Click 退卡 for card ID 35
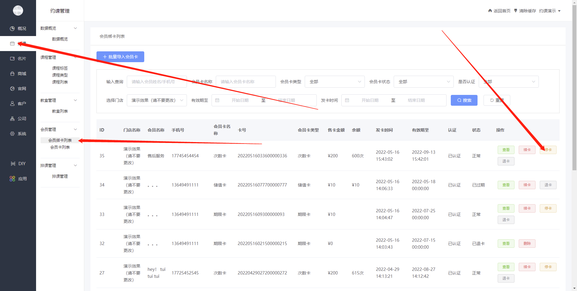The width and height of the screenshot is (577, 291). [x=506, y=161]
